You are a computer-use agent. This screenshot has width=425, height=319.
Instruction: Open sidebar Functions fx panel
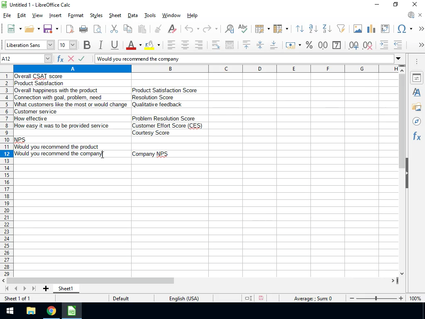tap(417, 136)
